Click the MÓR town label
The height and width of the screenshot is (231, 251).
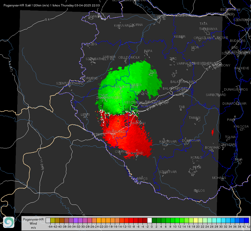tap(195, 47)
